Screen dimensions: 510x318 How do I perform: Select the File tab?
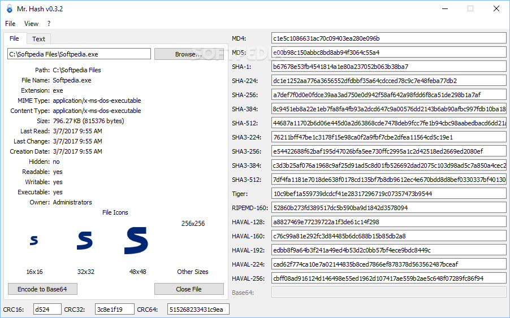(x=14, y=38)
